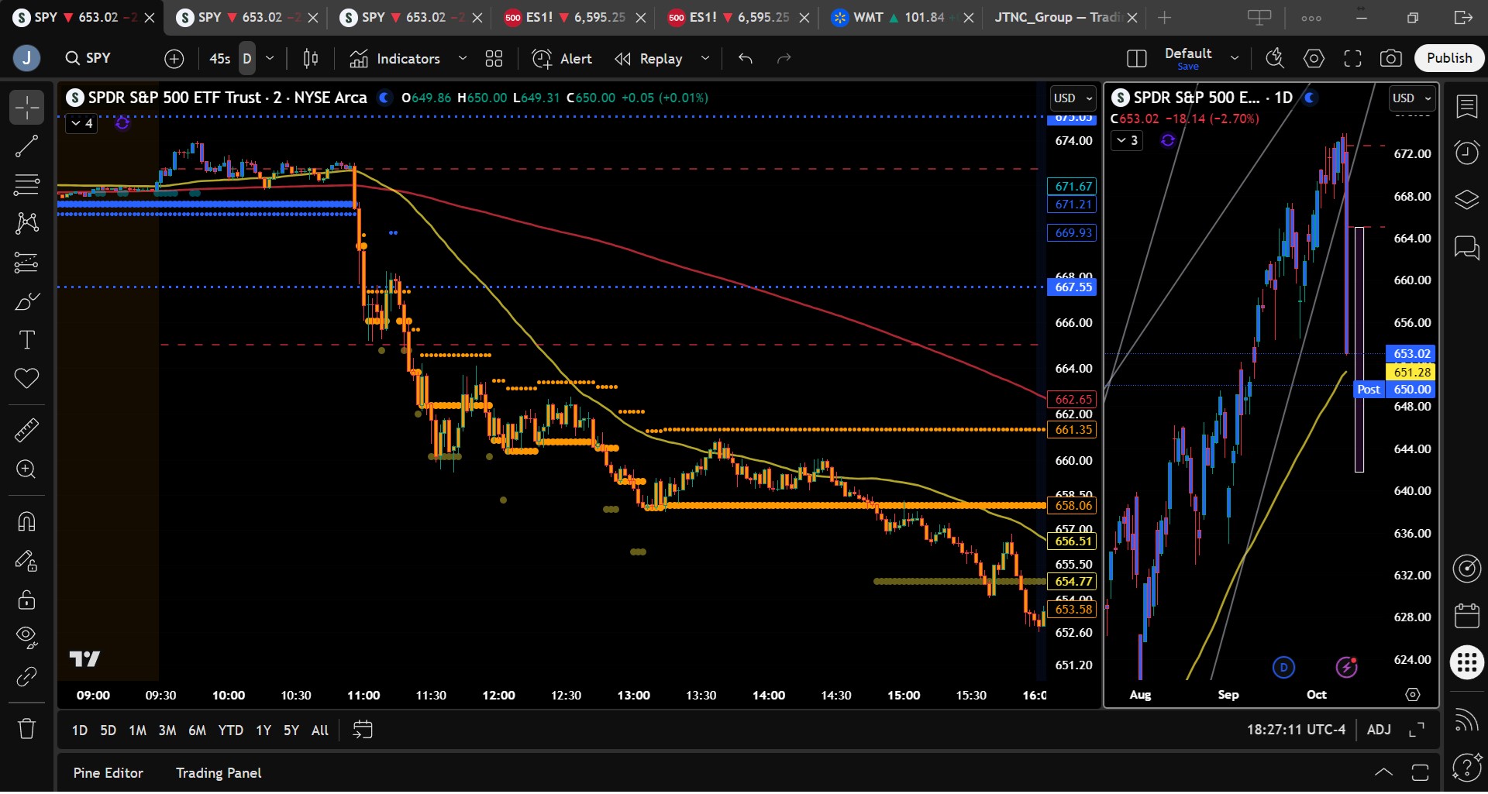
Task: Select the 45s interval button
Action: [220, 59]
